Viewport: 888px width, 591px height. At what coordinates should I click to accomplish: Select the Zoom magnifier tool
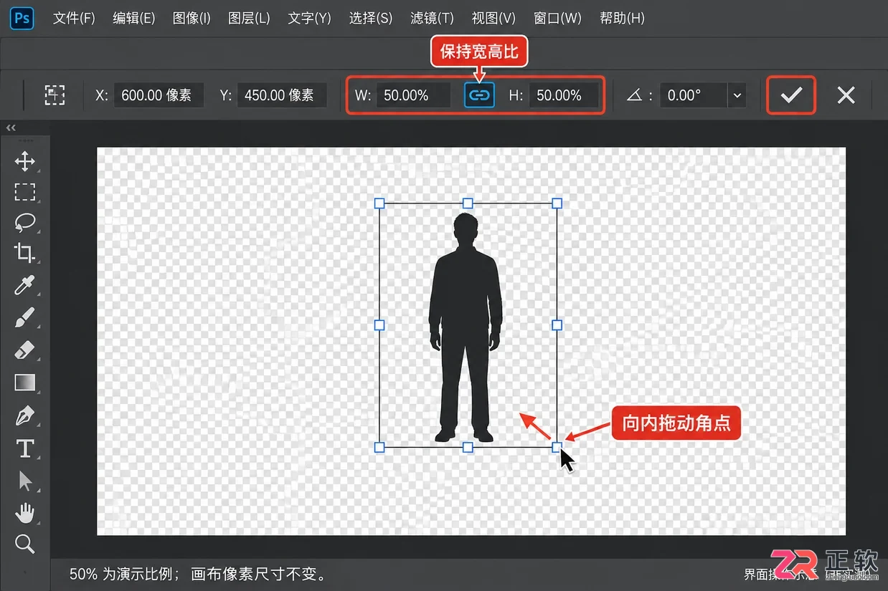[25, 544]
